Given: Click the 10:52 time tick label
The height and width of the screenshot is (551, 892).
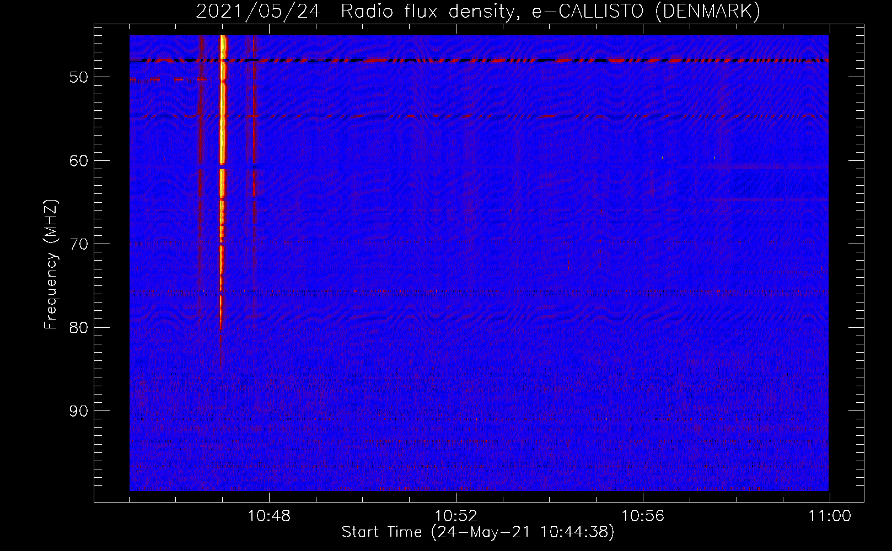Looking at the screenshot, I should coord(456,516).
